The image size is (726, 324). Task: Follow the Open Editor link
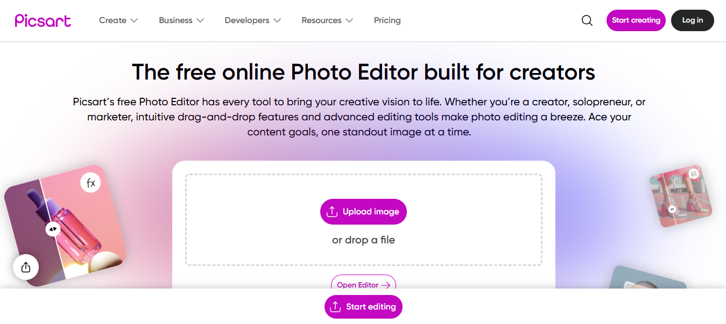363,285
